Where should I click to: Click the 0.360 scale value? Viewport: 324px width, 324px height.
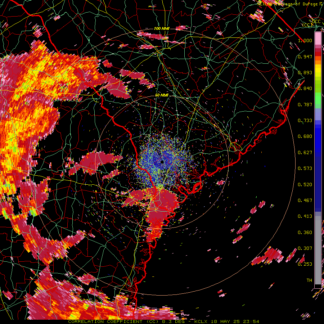pyautogui.click(x=305, y=232)
